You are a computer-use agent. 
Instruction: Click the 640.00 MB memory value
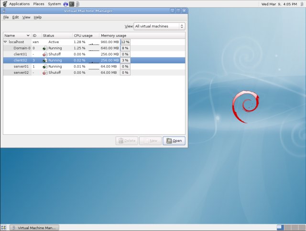tap(109, 48)
